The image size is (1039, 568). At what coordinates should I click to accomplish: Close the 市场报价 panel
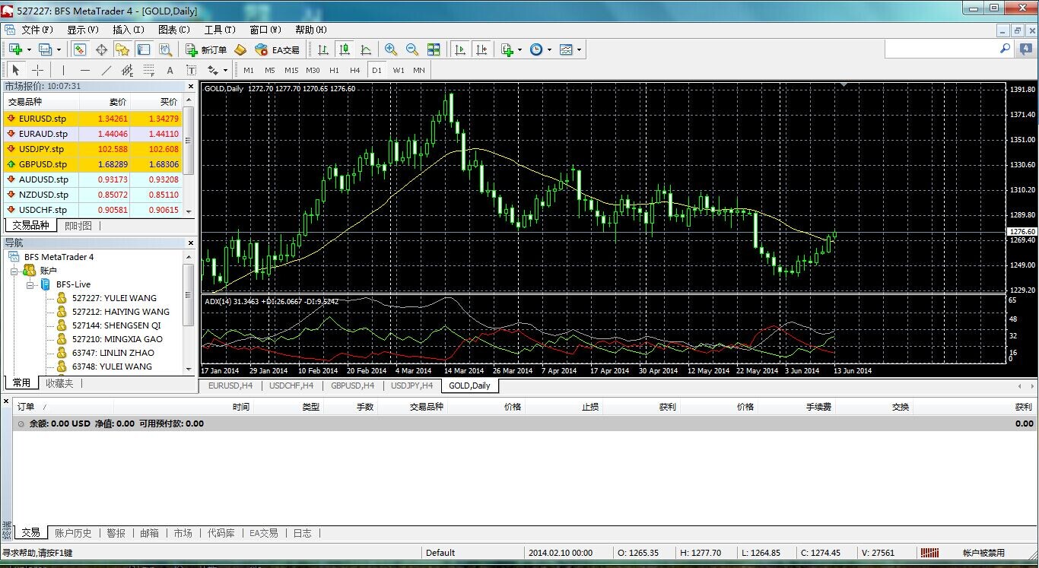tap(190, 86)
